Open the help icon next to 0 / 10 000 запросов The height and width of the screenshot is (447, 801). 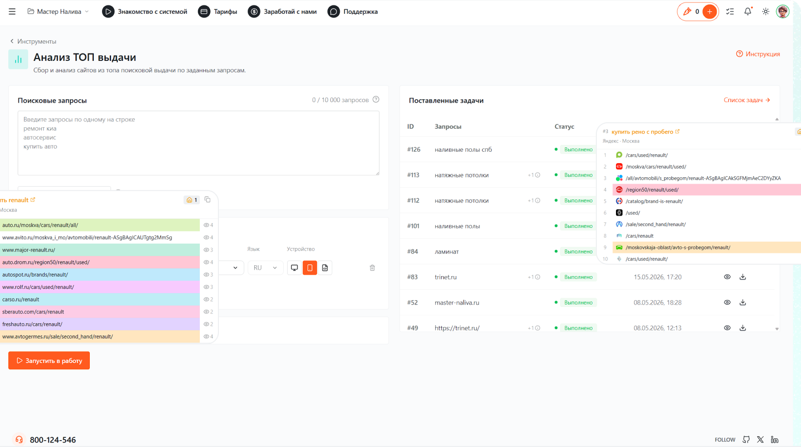pyautogui.click(x=376, y=100)
